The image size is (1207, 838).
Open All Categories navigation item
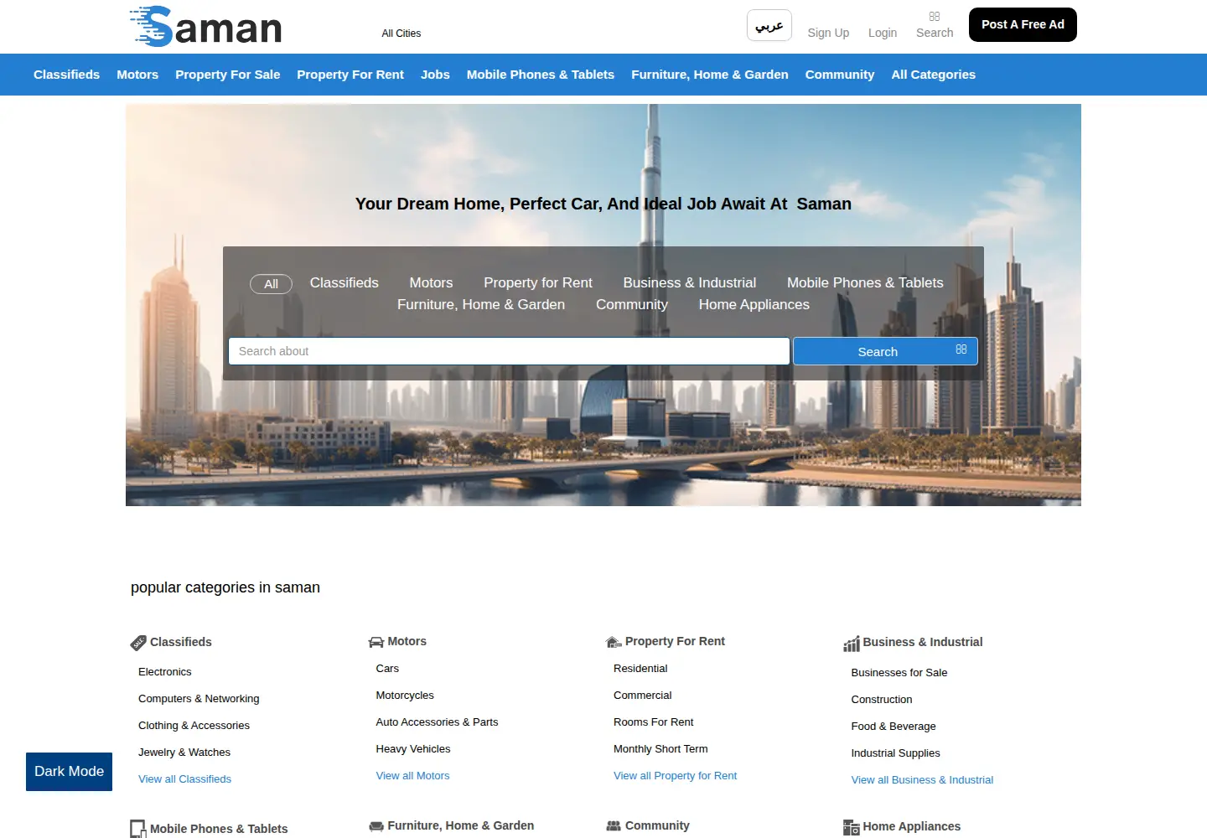coord(933,75)
